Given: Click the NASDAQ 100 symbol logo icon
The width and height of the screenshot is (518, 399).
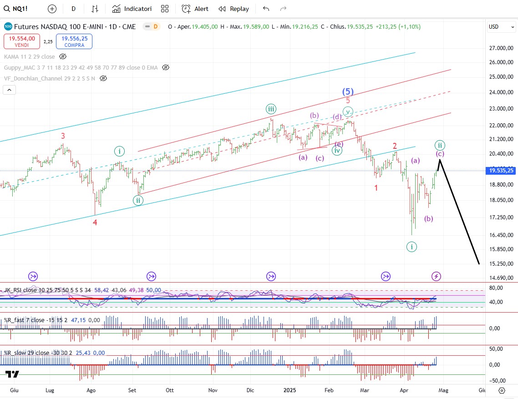Looking at the screenshot, I should pos(8,26).
